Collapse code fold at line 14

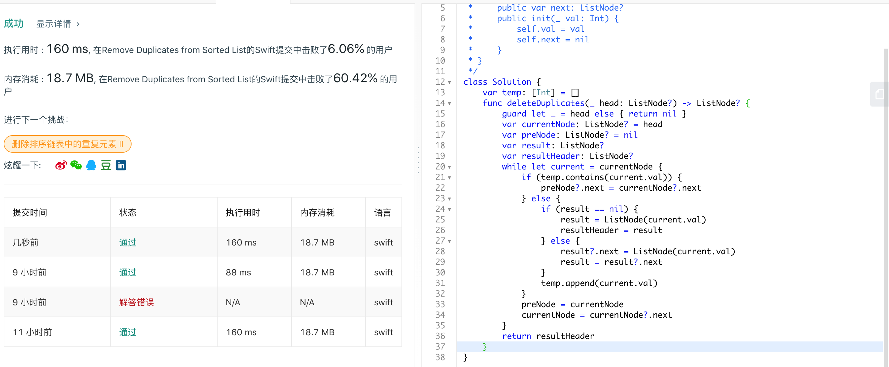pyautogui.click(x=449, y=103)
